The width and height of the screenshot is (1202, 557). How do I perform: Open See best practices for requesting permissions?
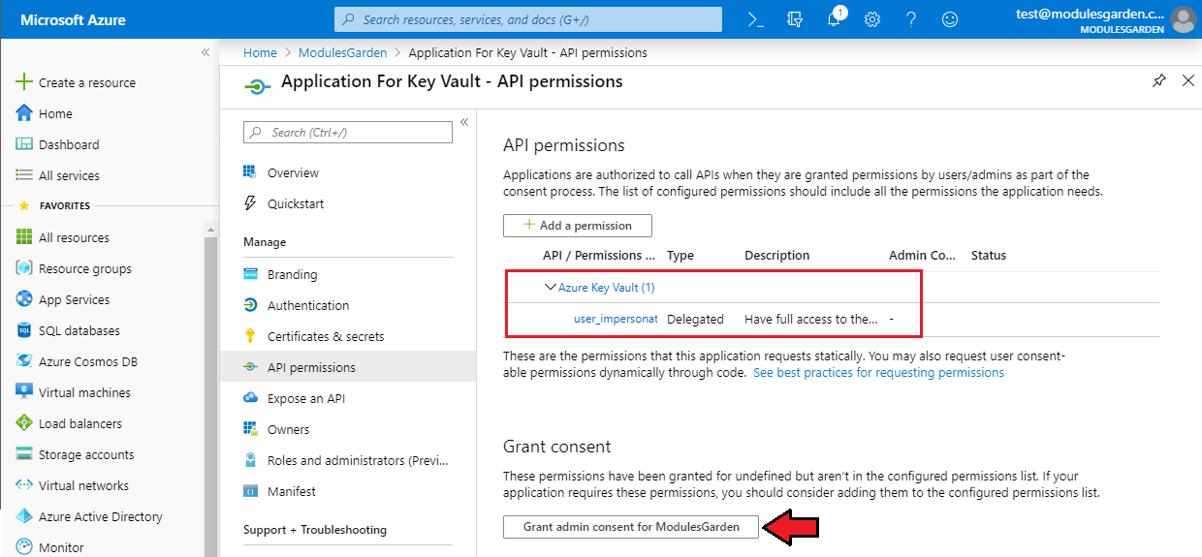point(878,372)
